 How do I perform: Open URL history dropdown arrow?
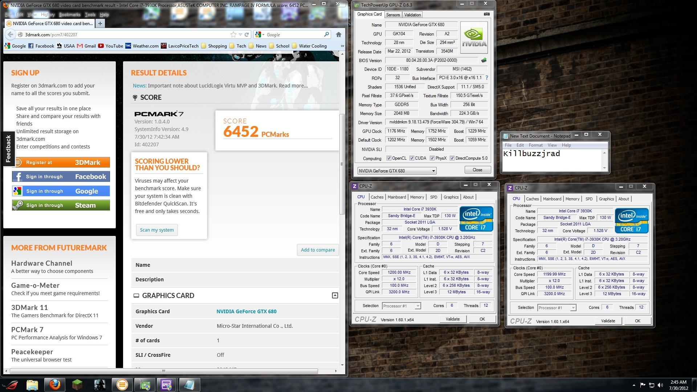click(240, 35)
